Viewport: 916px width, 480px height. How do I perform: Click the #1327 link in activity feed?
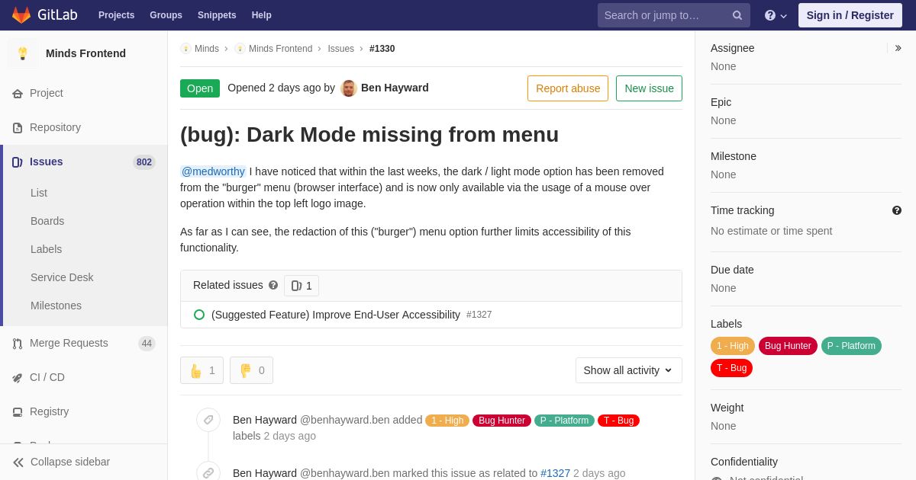click(x=555, y=473)
